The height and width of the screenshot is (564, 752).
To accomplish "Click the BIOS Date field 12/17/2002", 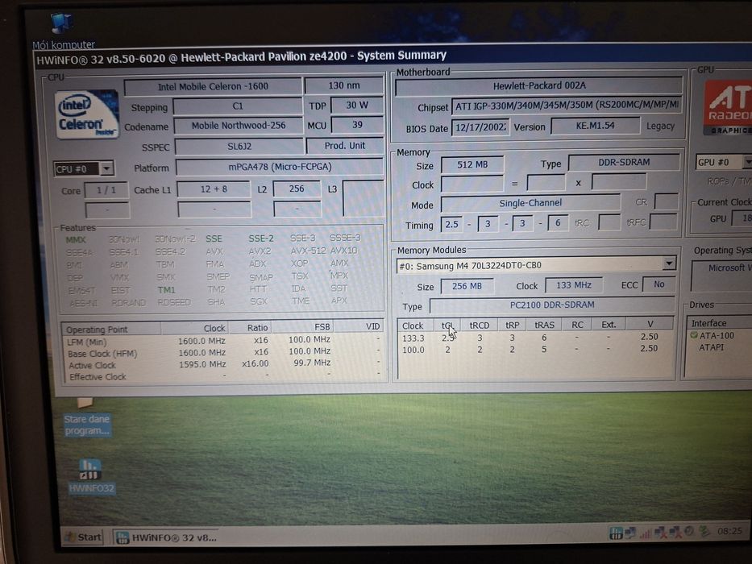I will click(x=480, y=127).
